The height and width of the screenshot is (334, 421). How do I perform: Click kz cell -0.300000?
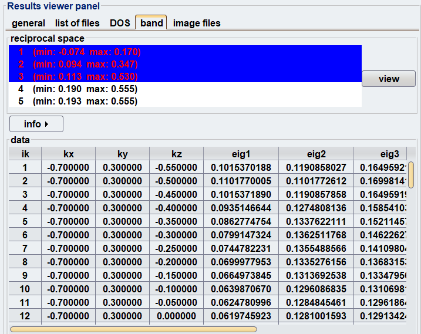[x=176, y=235]
